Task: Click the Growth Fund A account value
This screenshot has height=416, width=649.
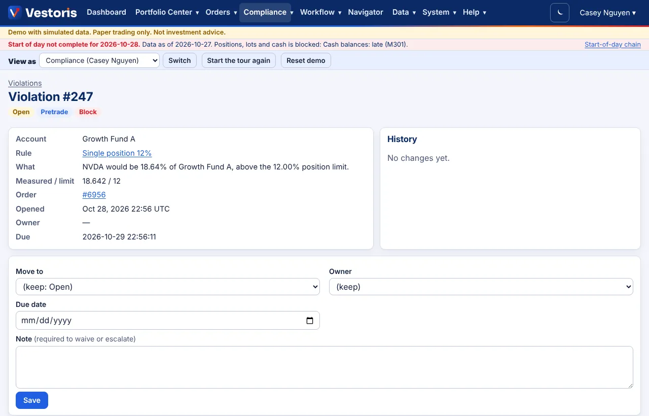Action: (109, 139)
